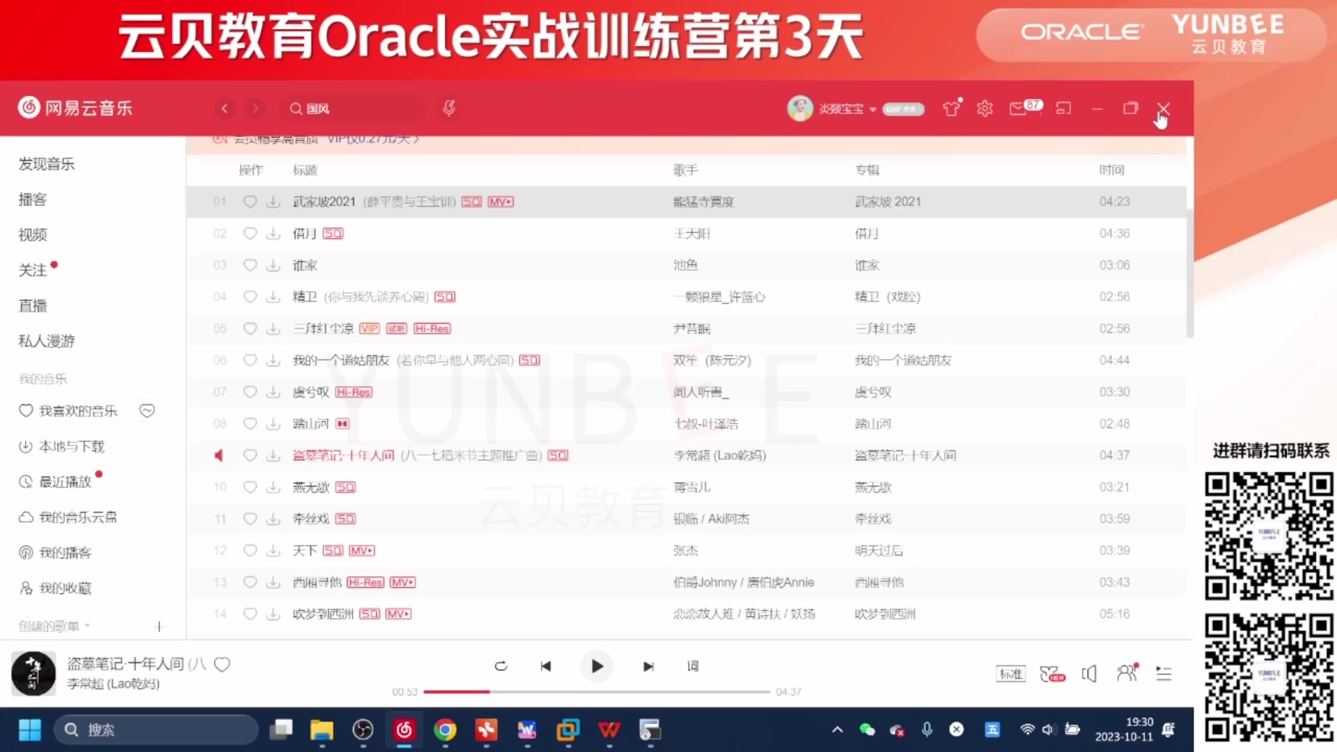This screenshot has height=752, width=1337.
Task: Switch to mini player mode icon
Action: click(1063, 109)
